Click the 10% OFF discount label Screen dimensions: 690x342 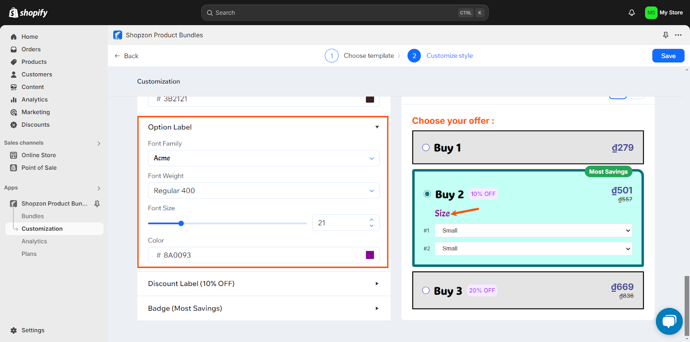click(483, 194)
